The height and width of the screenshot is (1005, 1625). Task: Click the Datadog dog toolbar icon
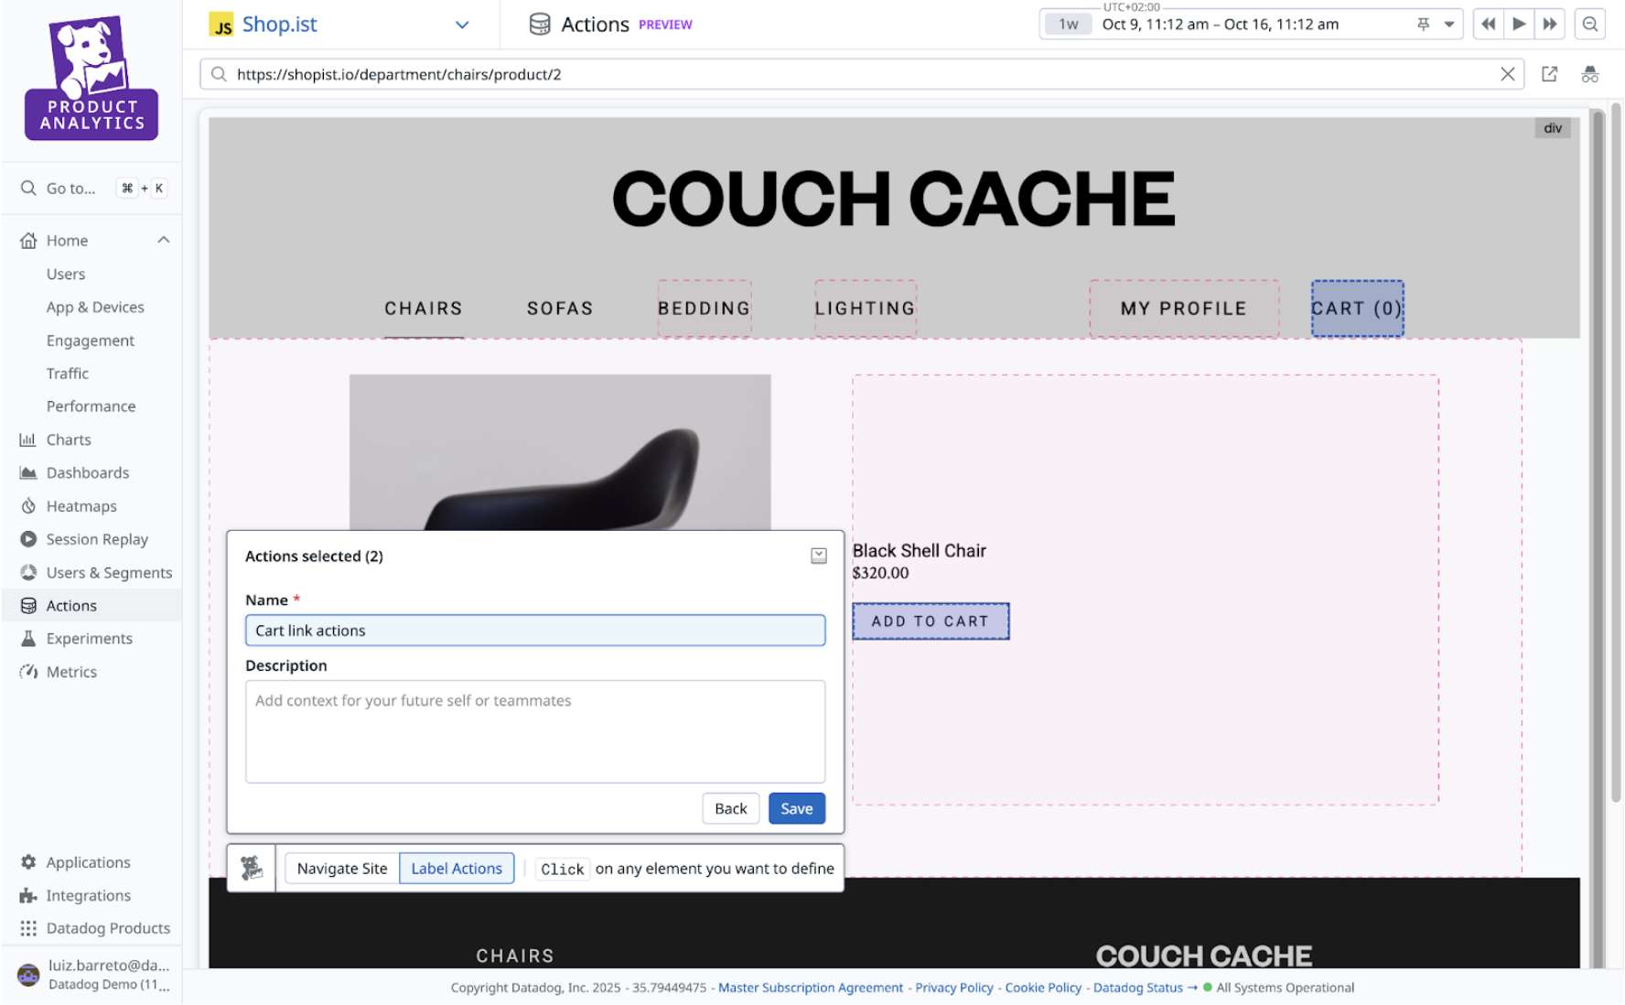[x=252, y=868]
